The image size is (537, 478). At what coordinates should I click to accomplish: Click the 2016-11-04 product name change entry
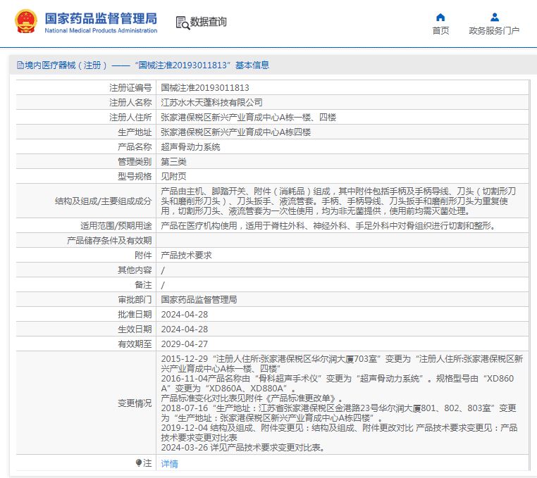click(x=338, y=384)
